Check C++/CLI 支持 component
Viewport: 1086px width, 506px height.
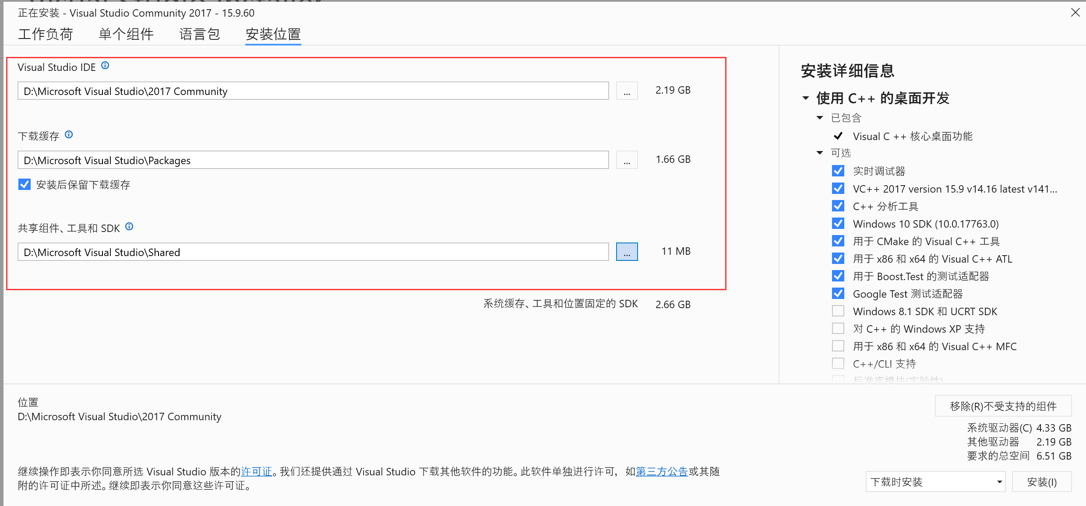tap(838, 364)
